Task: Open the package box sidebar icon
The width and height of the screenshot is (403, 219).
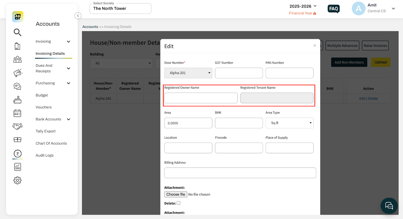Action: click(x=17, y=140)
